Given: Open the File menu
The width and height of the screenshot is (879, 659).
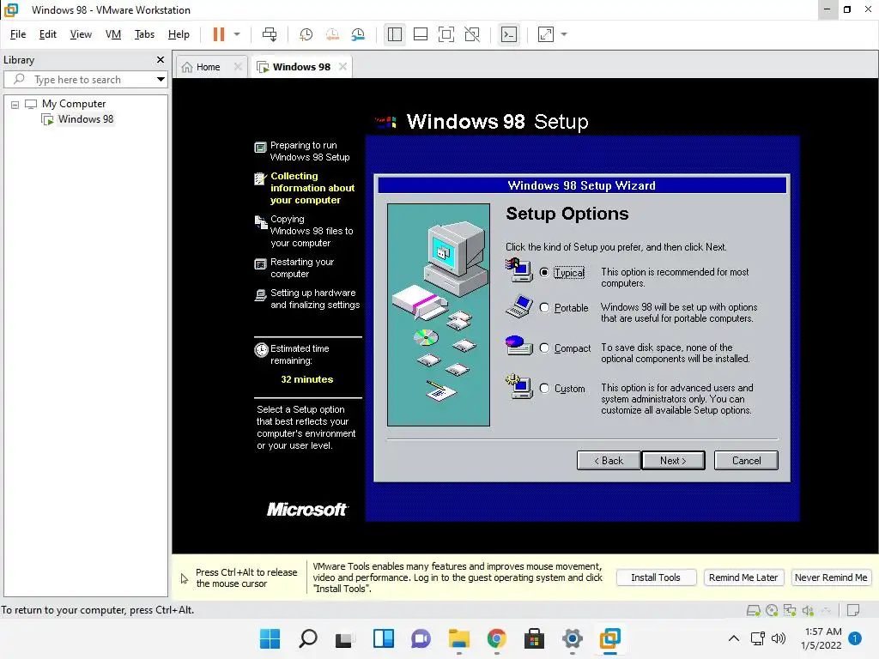Looking at the screenshot, I should point(18,34).
